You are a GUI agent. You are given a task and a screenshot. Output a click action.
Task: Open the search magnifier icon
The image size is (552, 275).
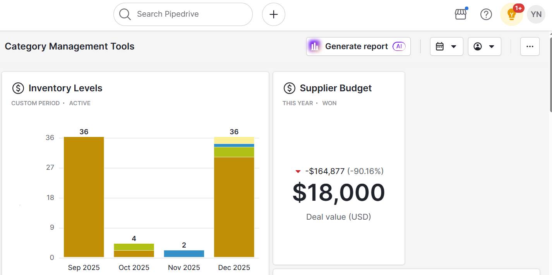coord(125,14)
